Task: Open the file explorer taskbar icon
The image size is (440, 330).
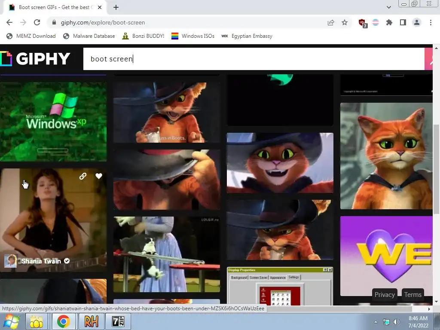Action: [37, 321]
